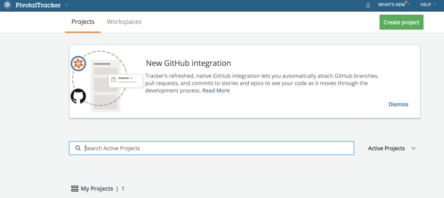This screenshot has width=444, height=198.
Task: Select the Projects tab
Action: [83, 22]
